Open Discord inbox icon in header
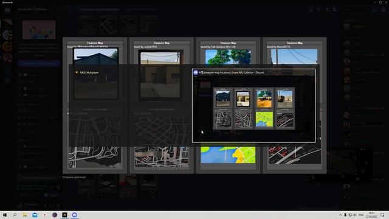389x219 pixels. pos(376,10)
